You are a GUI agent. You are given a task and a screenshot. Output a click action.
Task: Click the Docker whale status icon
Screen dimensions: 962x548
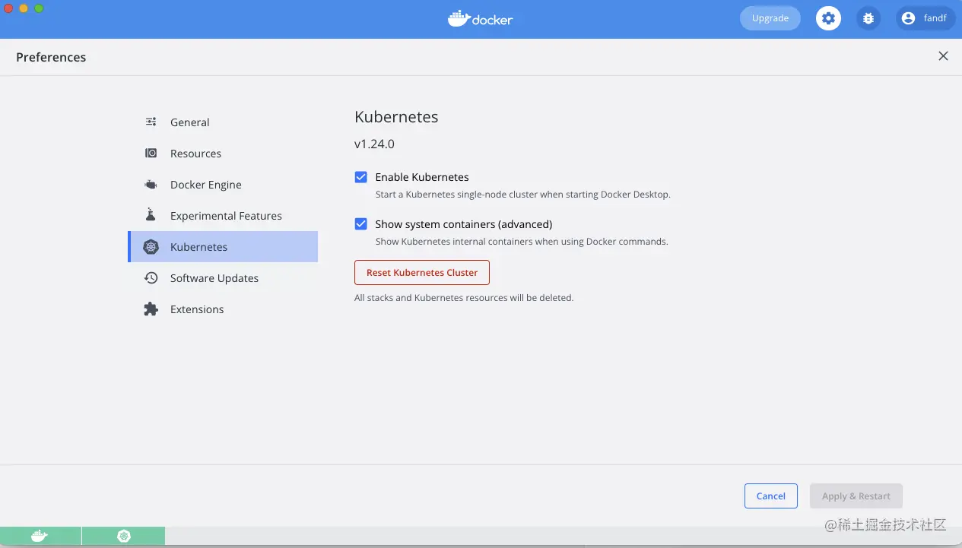[40, 537]
